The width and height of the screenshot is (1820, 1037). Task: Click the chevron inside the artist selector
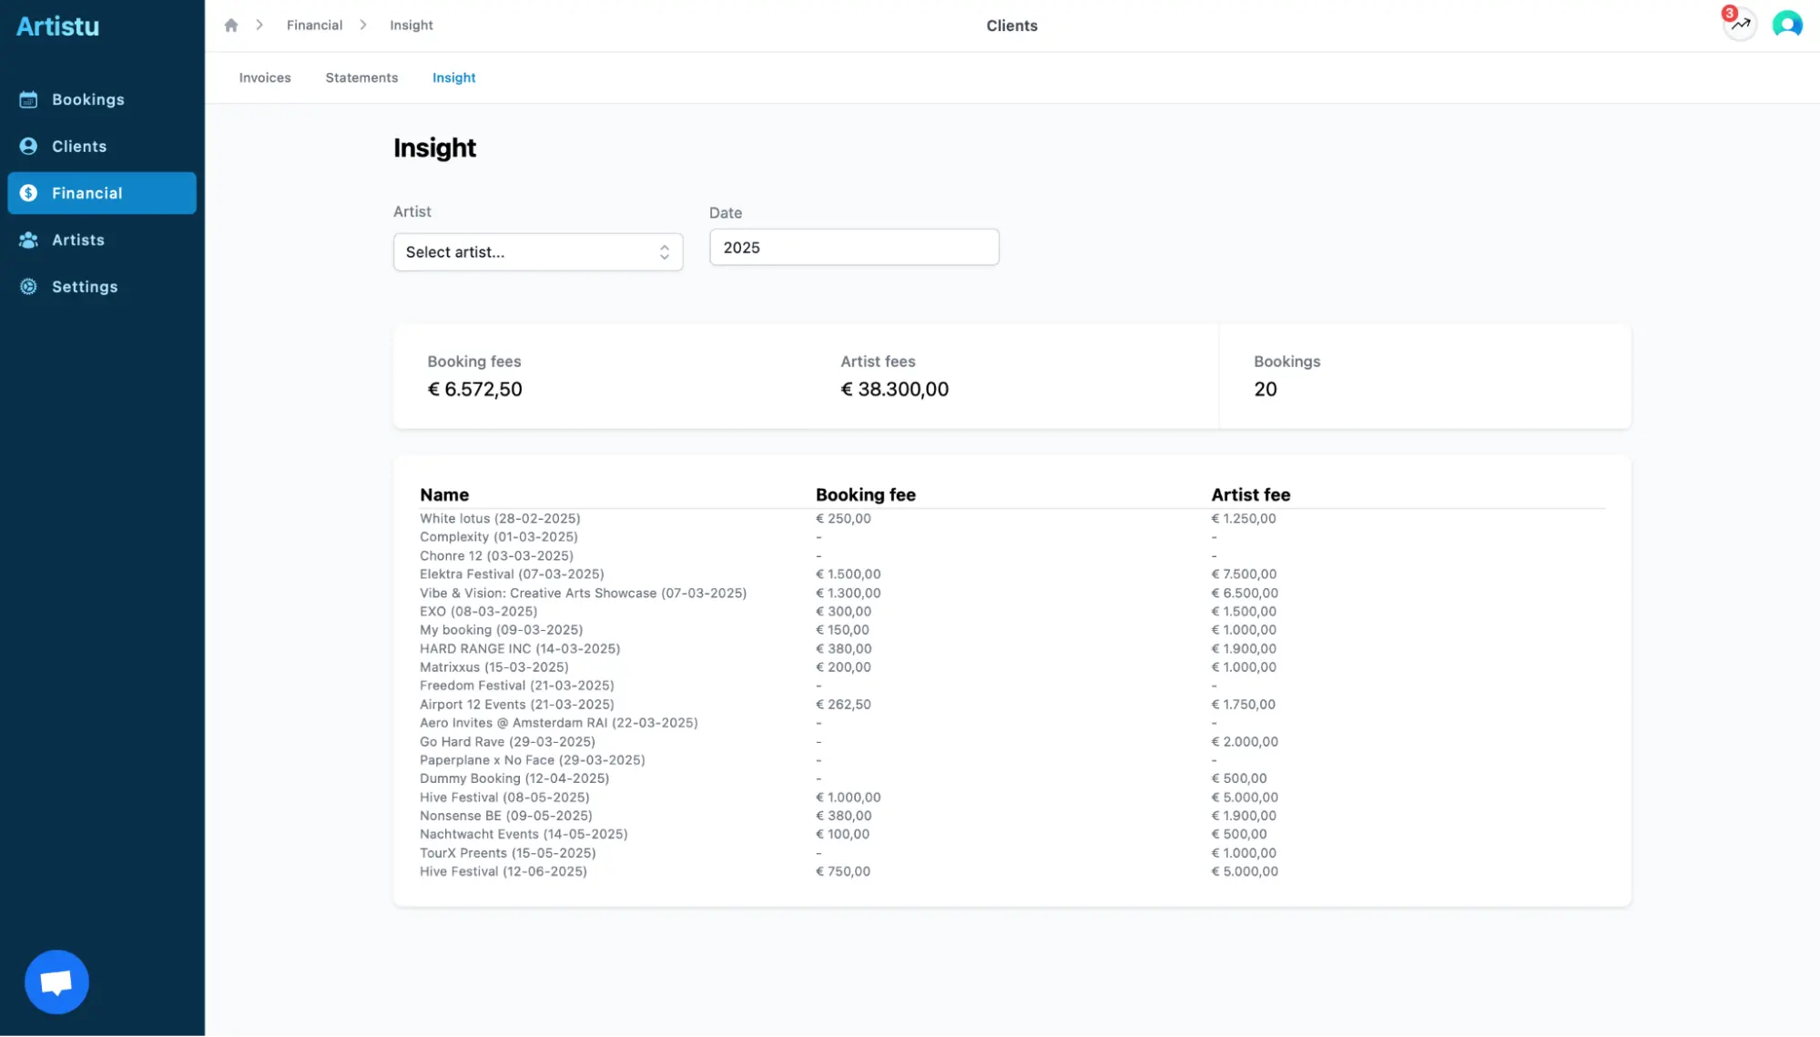point(664,251)
